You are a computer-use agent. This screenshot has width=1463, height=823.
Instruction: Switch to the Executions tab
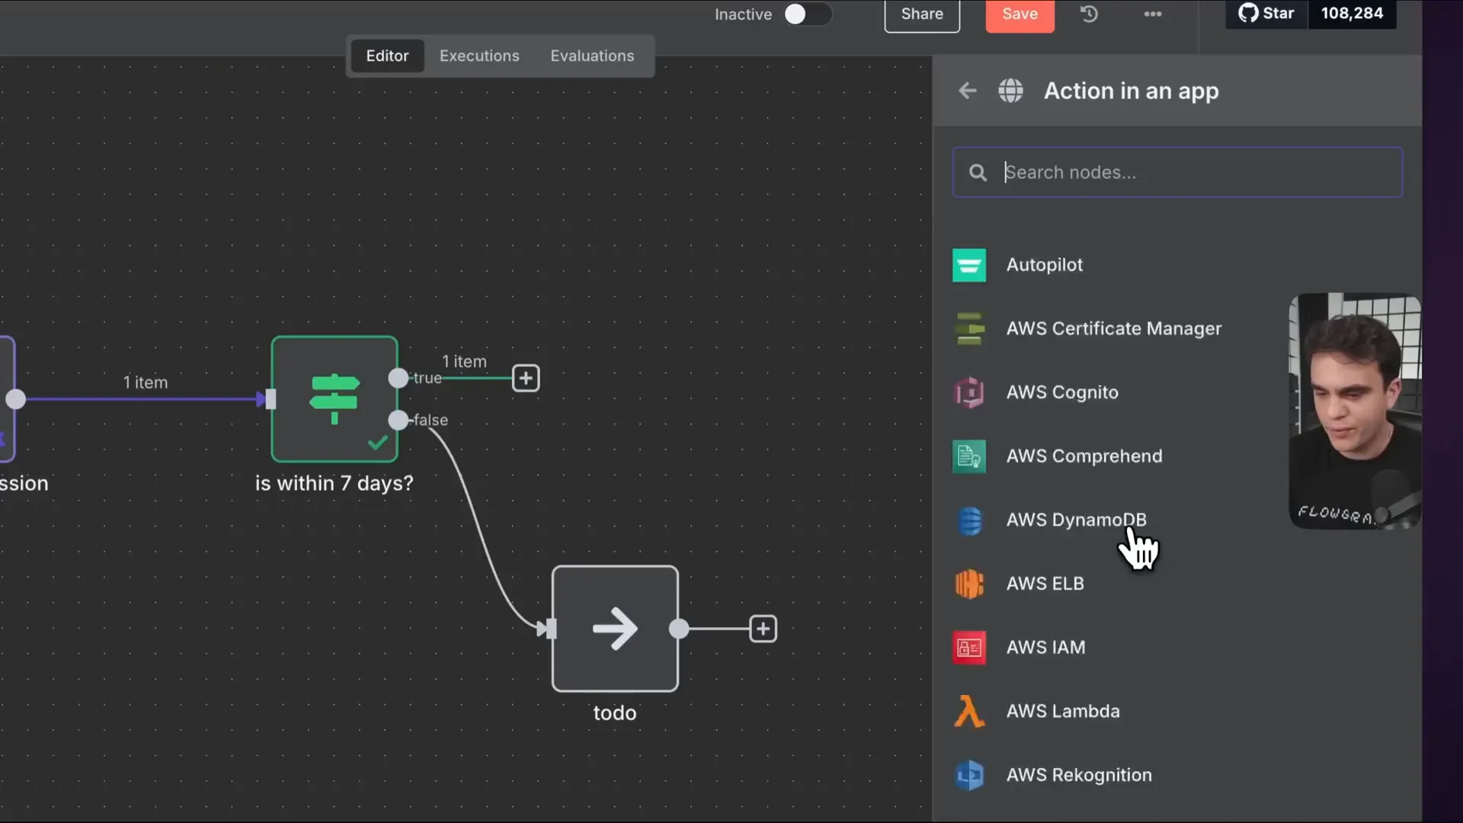pos(479,56)
